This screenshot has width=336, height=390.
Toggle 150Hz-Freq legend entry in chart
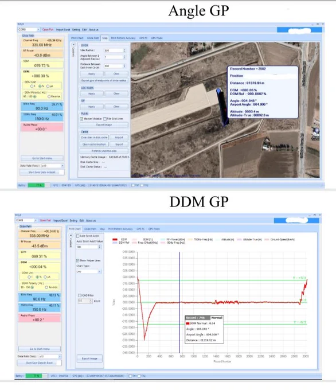tap(201, 240)
